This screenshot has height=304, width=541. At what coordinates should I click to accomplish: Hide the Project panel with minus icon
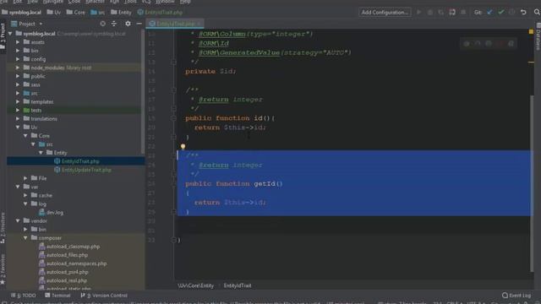139,24
